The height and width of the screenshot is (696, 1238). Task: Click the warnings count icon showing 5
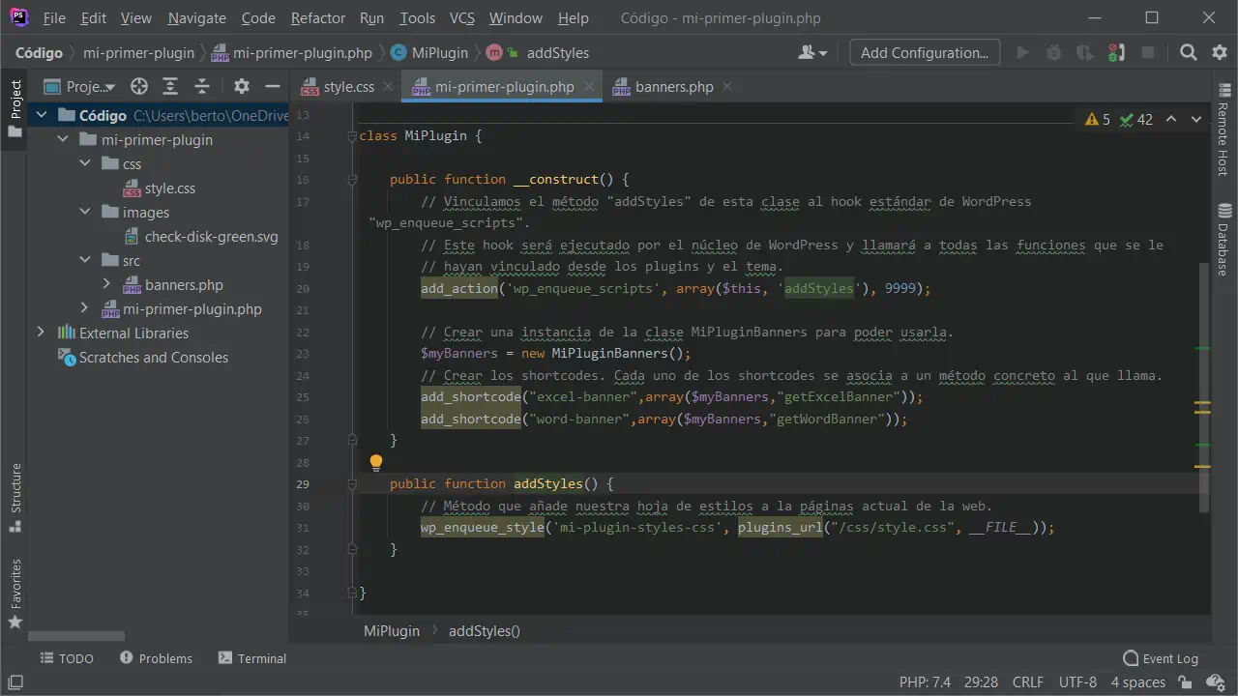coord(1098,119)
